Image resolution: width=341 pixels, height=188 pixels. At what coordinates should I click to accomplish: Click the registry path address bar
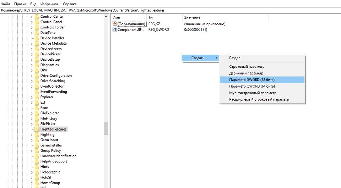170,10
